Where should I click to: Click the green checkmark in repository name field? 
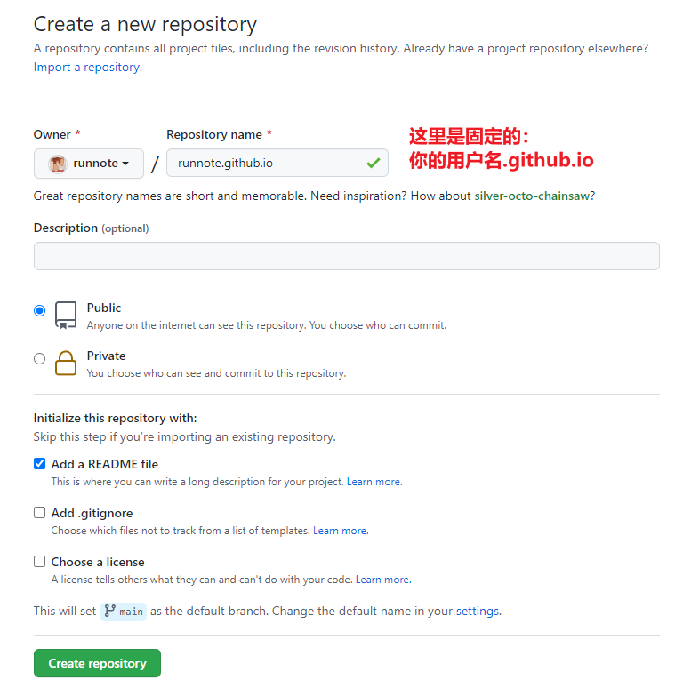click(x=373, y=164)
